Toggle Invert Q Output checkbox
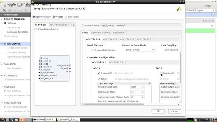 point(116,73)
